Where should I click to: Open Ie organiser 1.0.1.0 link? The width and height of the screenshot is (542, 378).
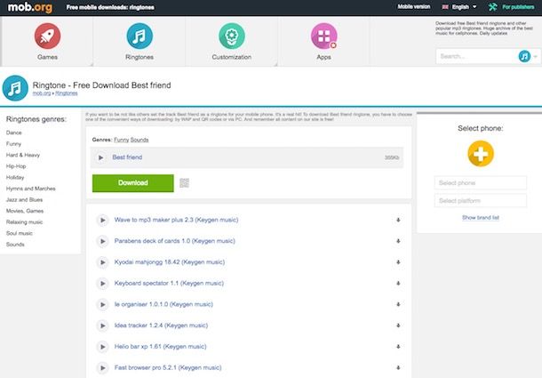[x=163, y=304]
